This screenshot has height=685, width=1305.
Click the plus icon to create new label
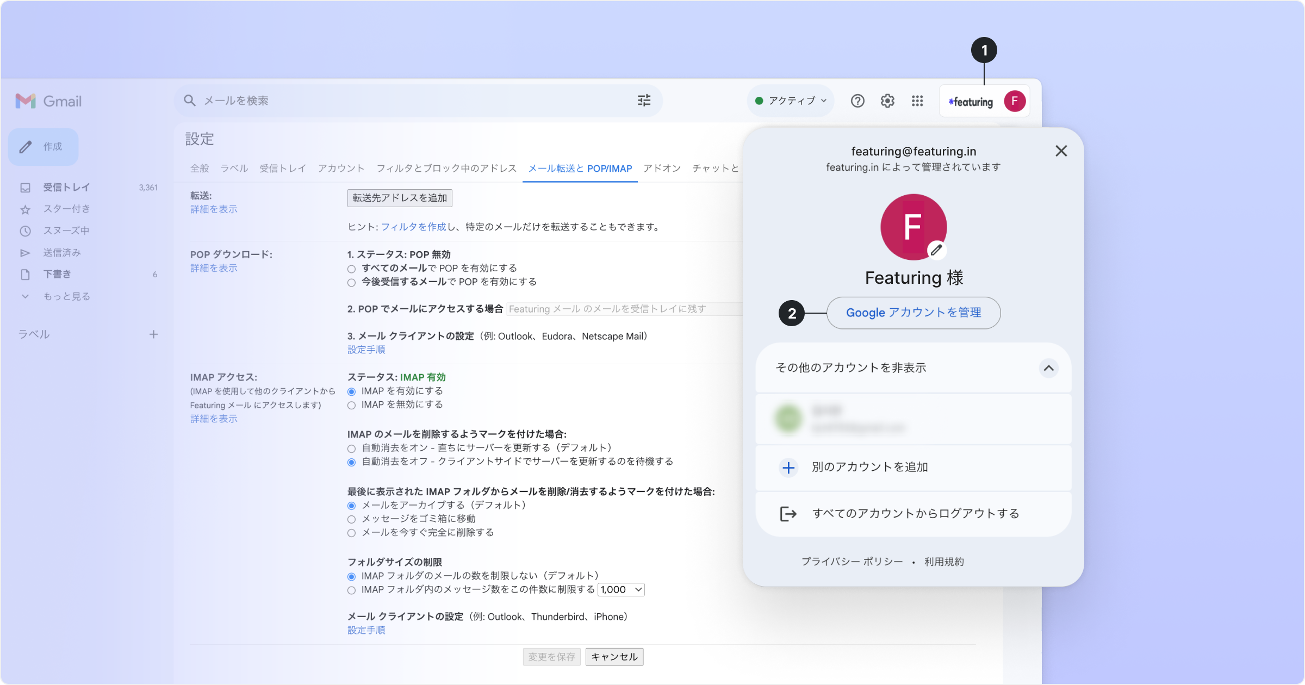pyautogui.click(x=154, y=334)
